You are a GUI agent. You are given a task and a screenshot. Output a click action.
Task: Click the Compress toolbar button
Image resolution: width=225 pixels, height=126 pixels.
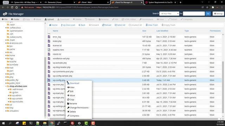(187, 19)
